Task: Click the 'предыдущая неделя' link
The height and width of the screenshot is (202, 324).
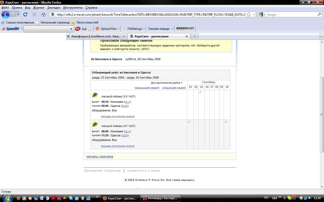Action: (x=147, y=88)
